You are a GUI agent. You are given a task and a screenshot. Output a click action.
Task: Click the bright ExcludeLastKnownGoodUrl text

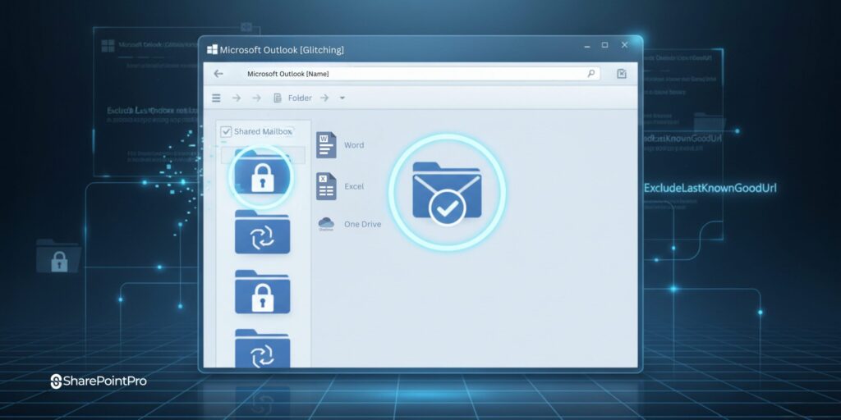point(710,189)
